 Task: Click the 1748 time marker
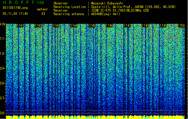pyautogui.click(x=145, y=26)
